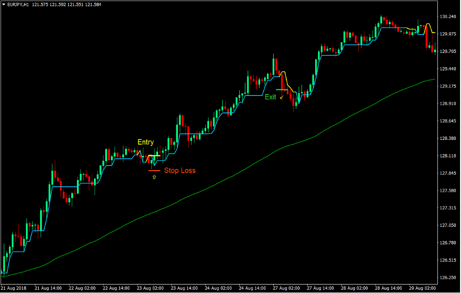Click the yellow Entry annotation text
This screenshot has width=461, height=293.
tap(145, 142)
